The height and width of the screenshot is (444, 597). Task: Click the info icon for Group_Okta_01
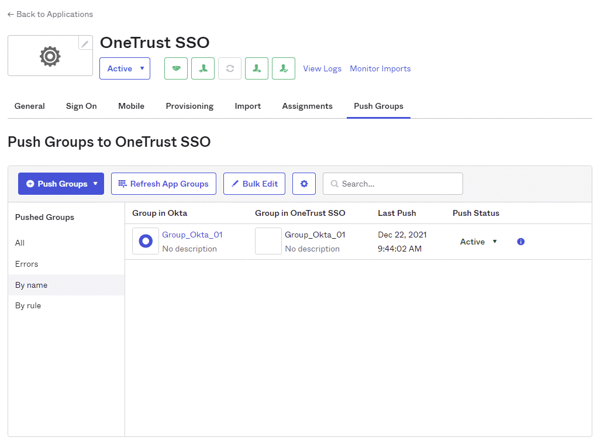pyautogui.click(x=521, y=242)
